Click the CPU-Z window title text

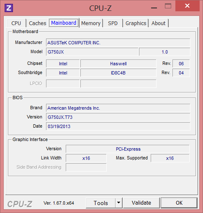pyautogui.click(x=100, y=8)
